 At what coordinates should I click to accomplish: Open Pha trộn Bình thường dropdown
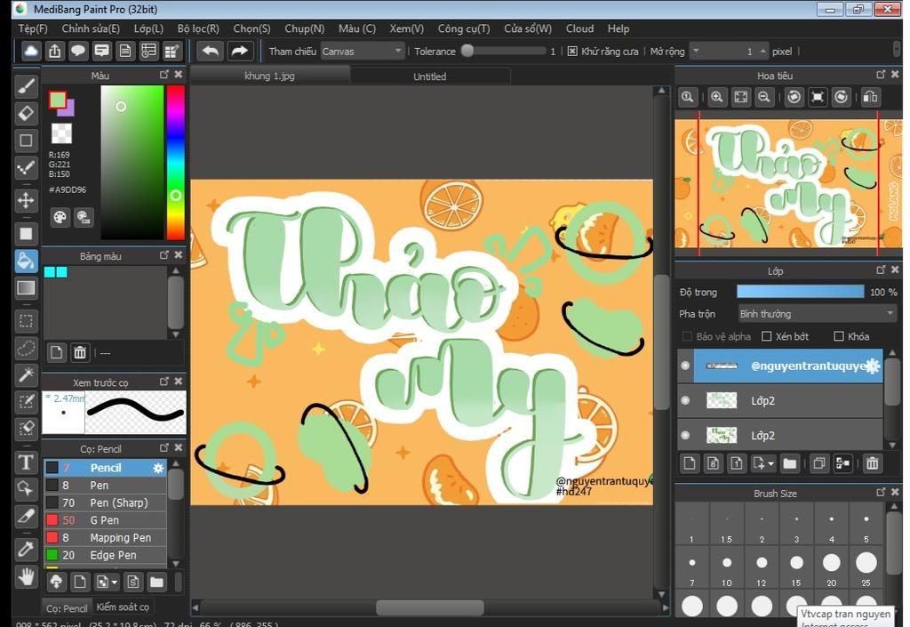(x=818, y=314)
